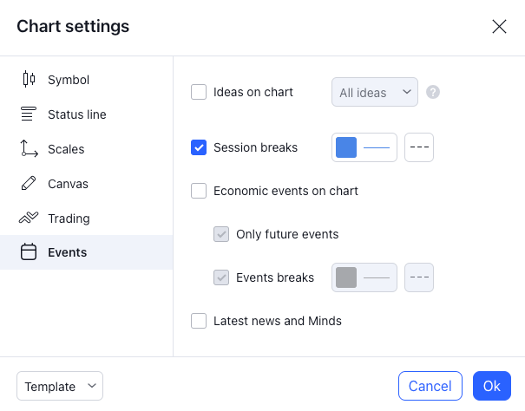Screen dimensions: 525x411
Task: Open the All ideas dropdown
Action: click(375, 92)
